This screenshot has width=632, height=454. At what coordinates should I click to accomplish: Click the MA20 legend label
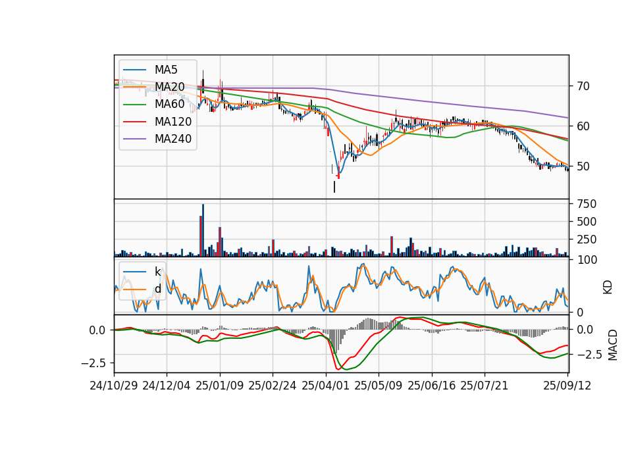(x=169, y=87)
